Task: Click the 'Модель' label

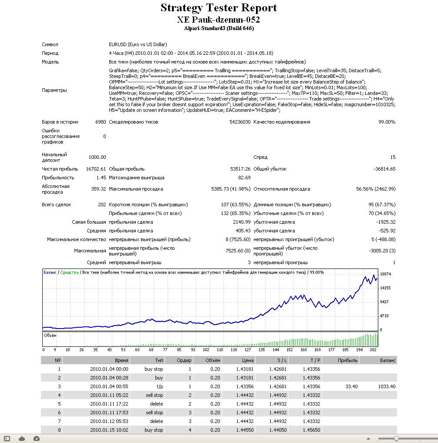Action: [51, 62]
